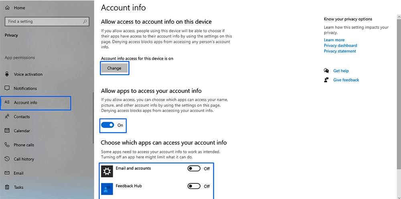The width and height of the screenshot is (401, 199).
Task: Click the Phone calls handset icon
Action: (7, 145)
